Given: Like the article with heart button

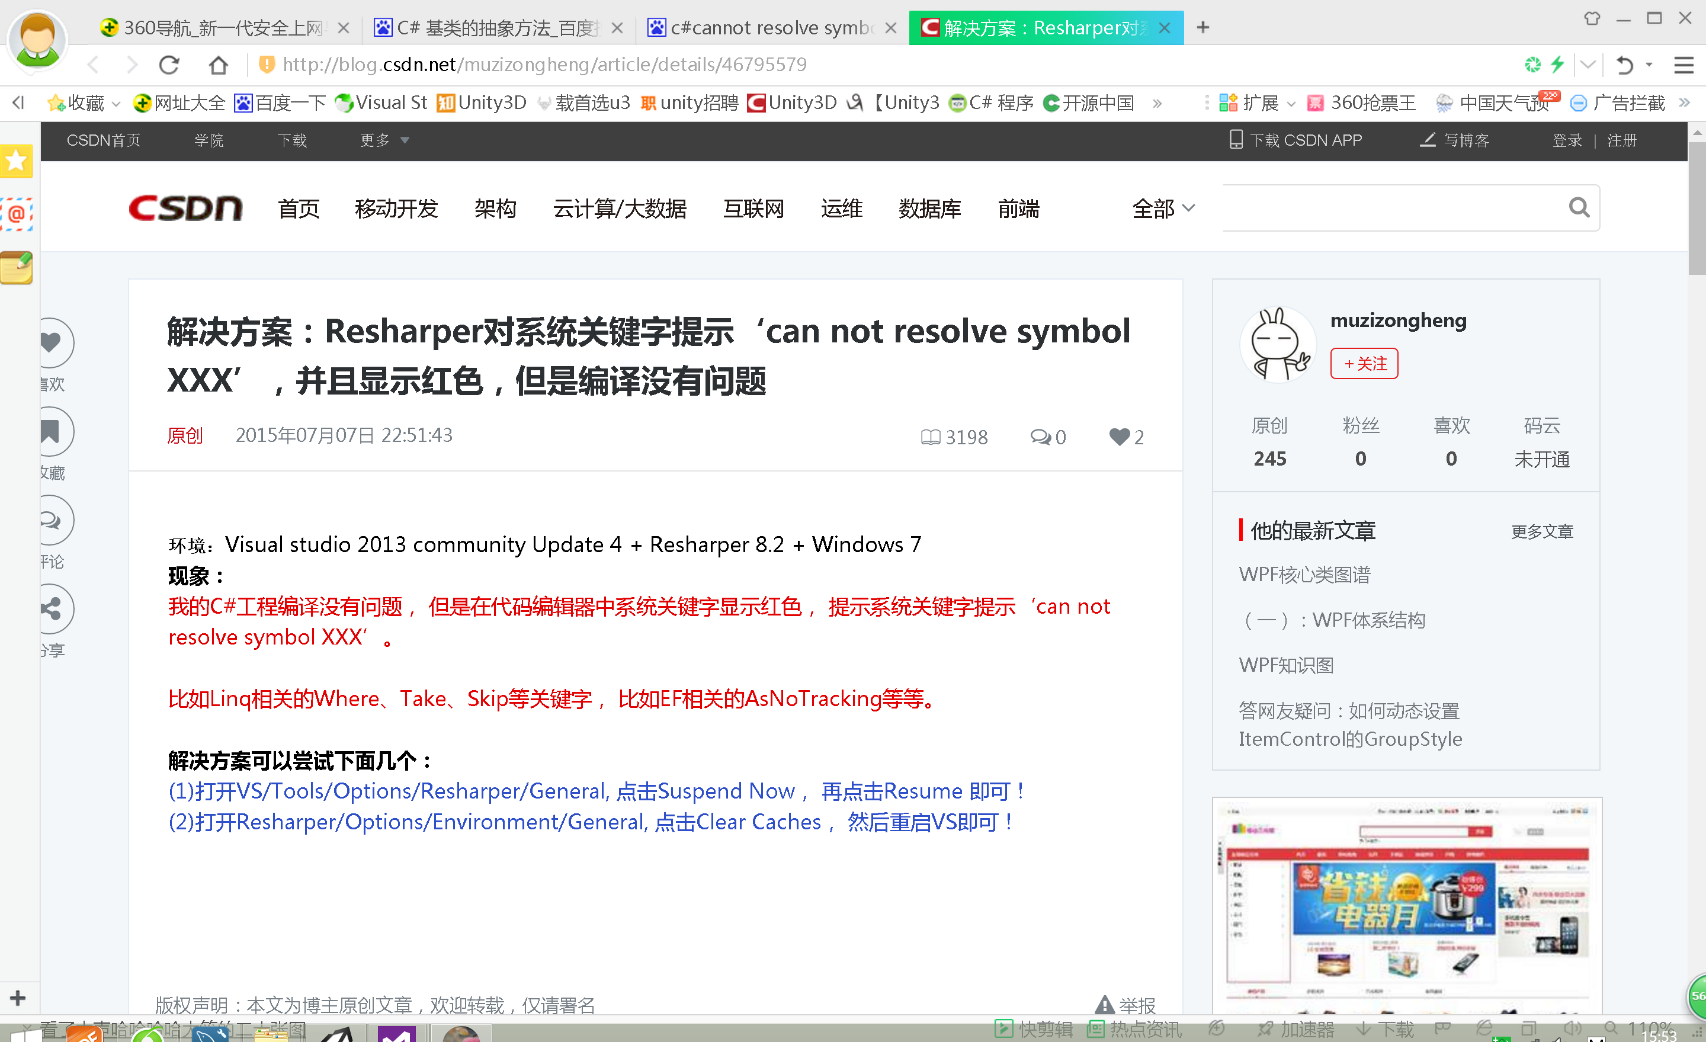Looking at the screenshot, I should click(51, 342).
